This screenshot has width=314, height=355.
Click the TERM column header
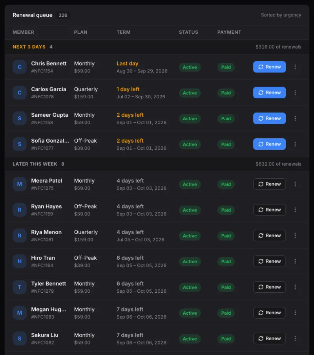point(124,32)
